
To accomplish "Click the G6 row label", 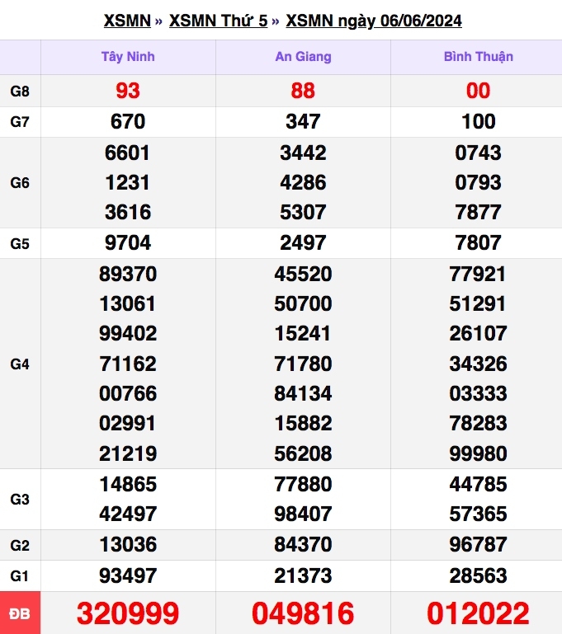I will coord(20,183).
